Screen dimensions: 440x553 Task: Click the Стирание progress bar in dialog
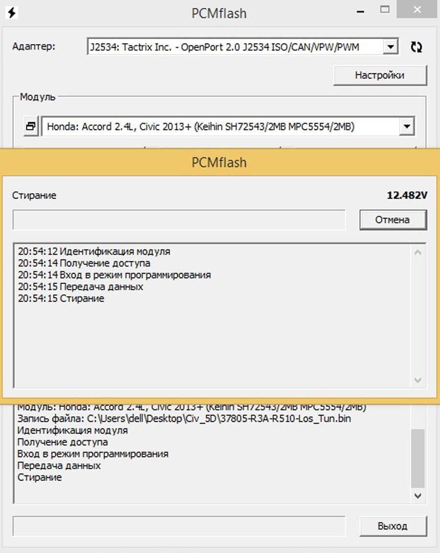coord(179,220)
